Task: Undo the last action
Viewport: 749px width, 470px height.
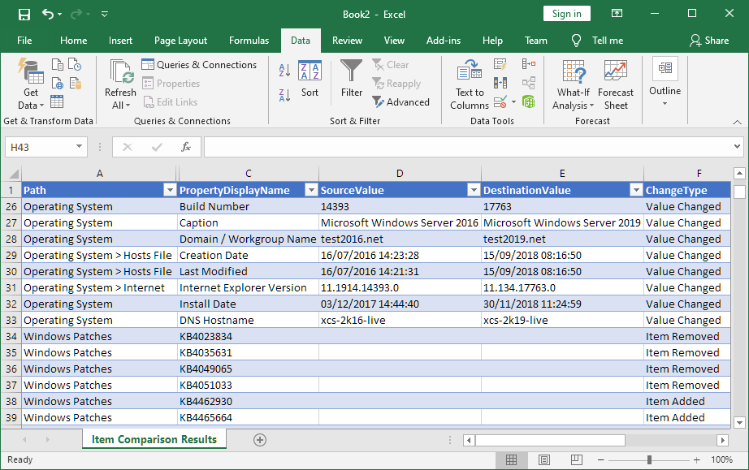Action: point(47,14)
